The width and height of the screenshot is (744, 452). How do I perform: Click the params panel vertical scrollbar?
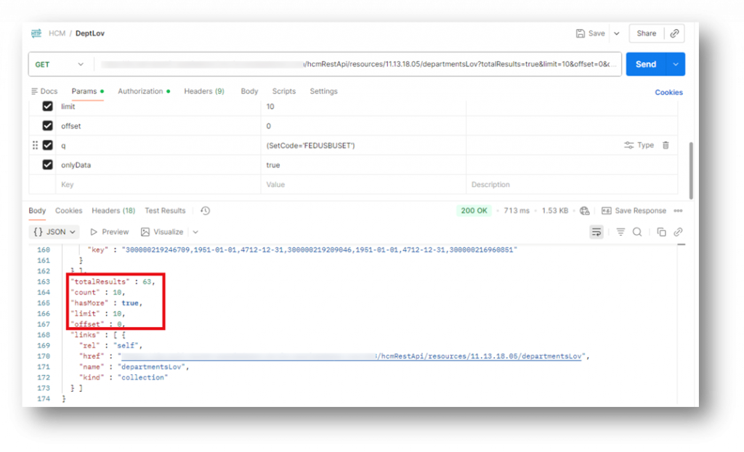pos(691,170)
